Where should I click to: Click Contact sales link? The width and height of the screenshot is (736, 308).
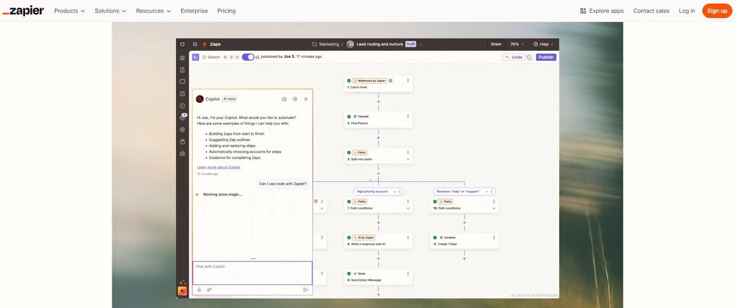coord(651,11)
